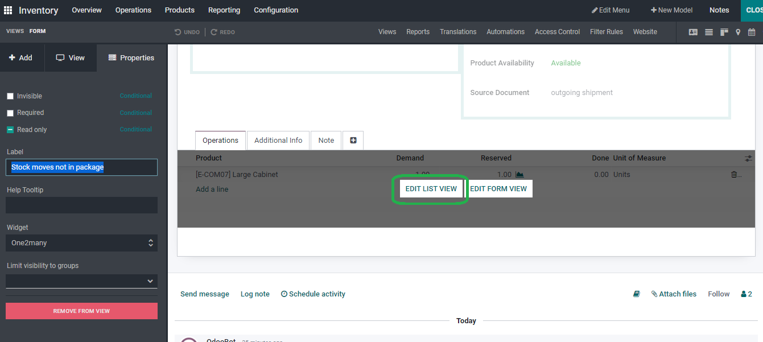Click Add a line
The image size is (763, 342).
tap(212, 189)
